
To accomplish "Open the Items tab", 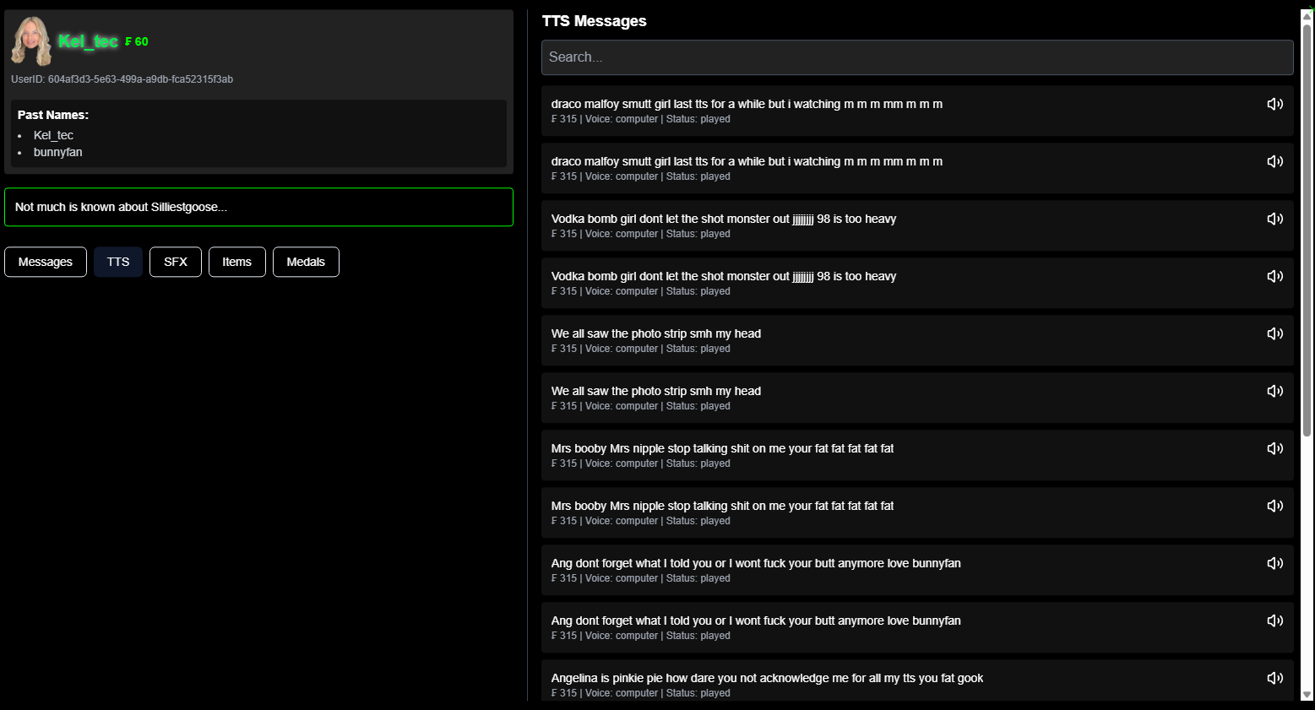I will [236, 262].
